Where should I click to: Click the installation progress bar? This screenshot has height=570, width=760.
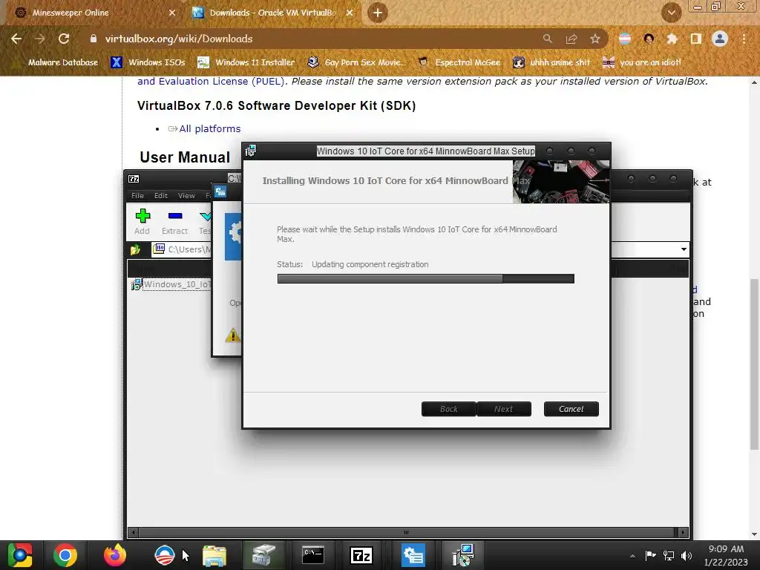[425, 278]
